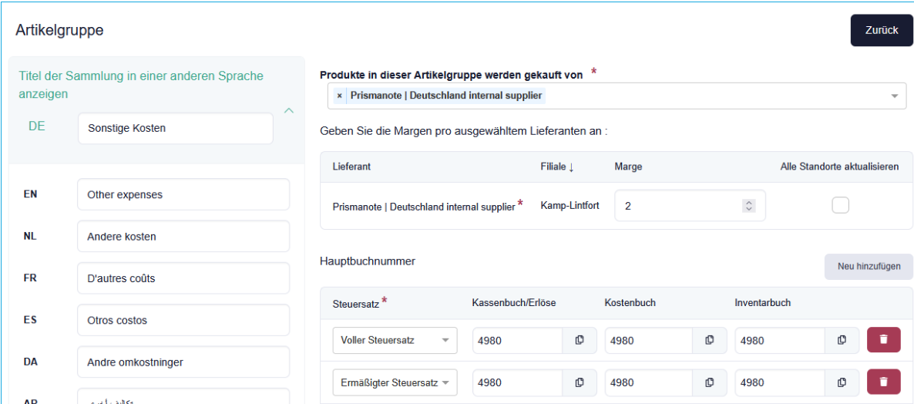Open the Ermäßigter Steuersatz dropdown
This screenshot has height=404, width=914.
[x=395, y=382]
